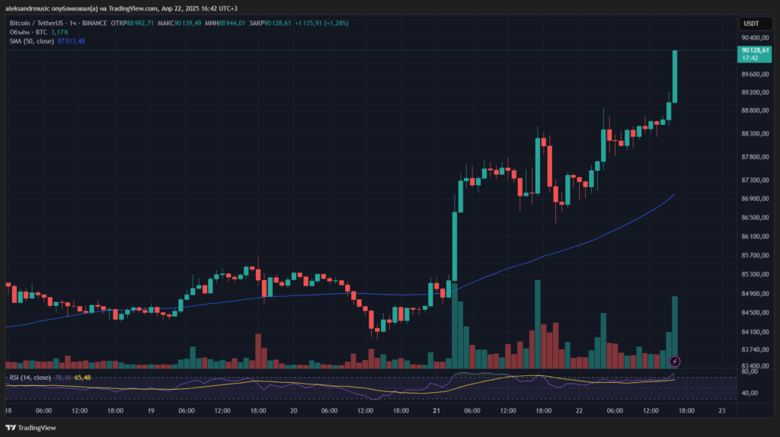Click the yellow RSI value 65,48

[x=82, y=378]
